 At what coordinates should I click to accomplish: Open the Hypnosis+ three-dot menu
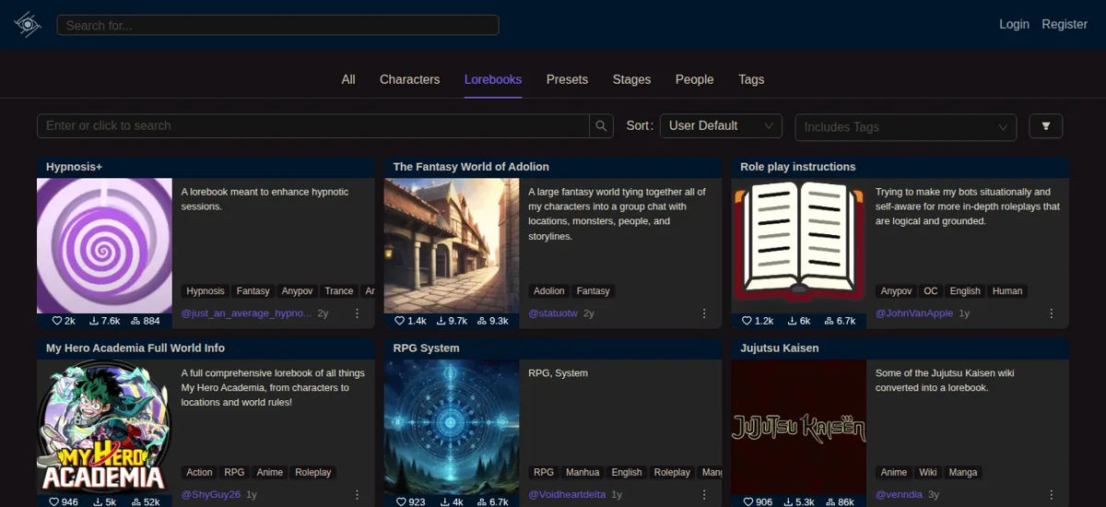click(358, 313)
